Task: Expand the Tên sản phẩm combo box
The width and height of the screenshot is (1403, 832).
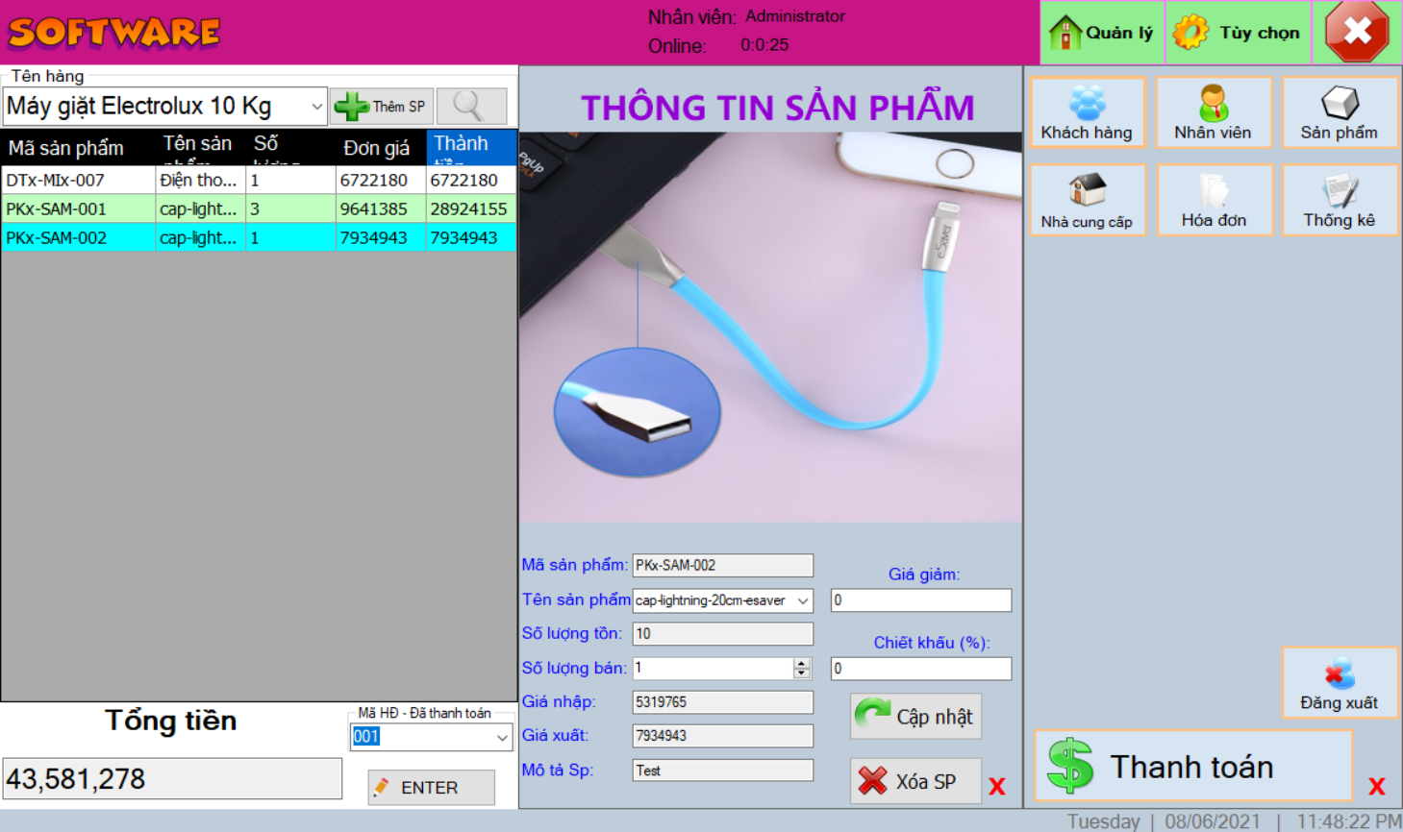Action: click(803, 600)
